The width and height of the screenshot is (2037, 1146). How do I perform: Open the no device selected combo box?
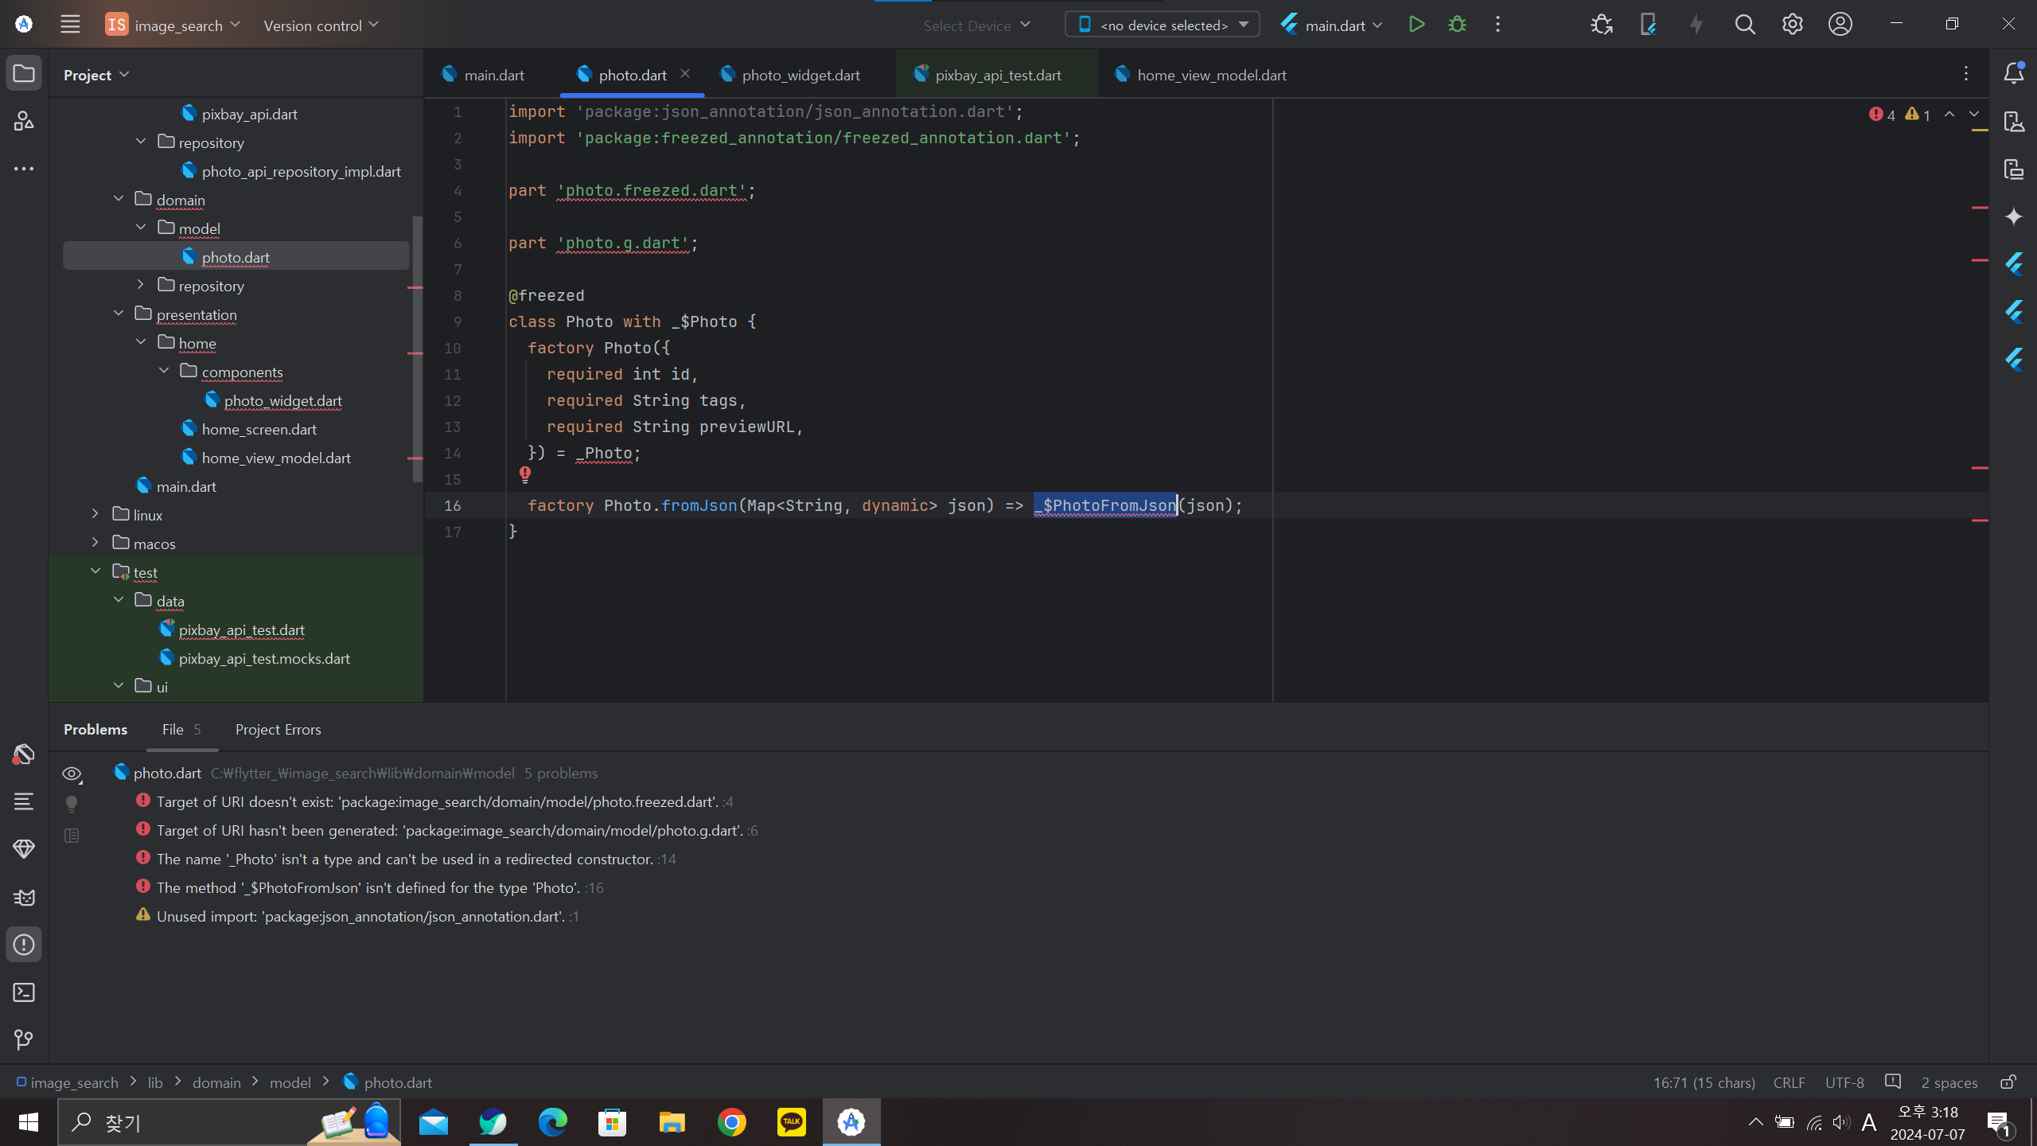tap(1162, 25)
